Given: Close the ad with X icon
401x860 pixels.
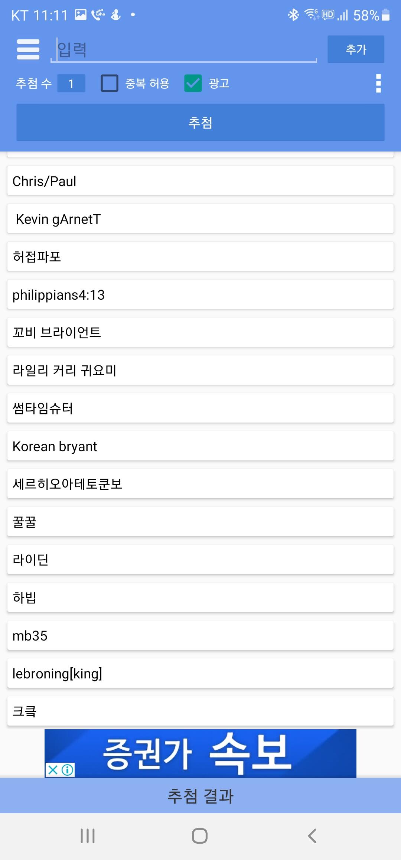Looking at the screenshot, I should coord(53,770).
